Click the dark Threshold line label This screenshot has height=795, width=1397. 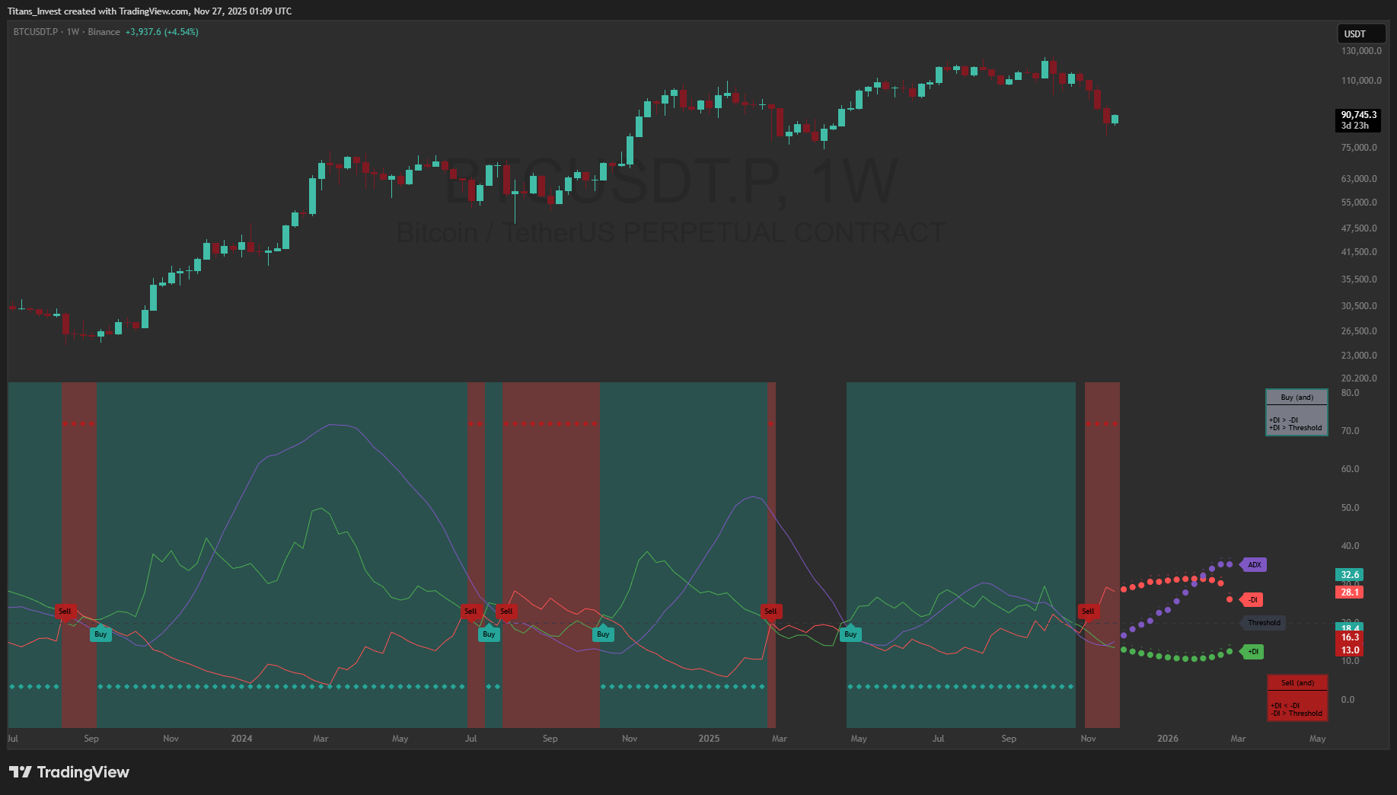[x=1264, y=623]
